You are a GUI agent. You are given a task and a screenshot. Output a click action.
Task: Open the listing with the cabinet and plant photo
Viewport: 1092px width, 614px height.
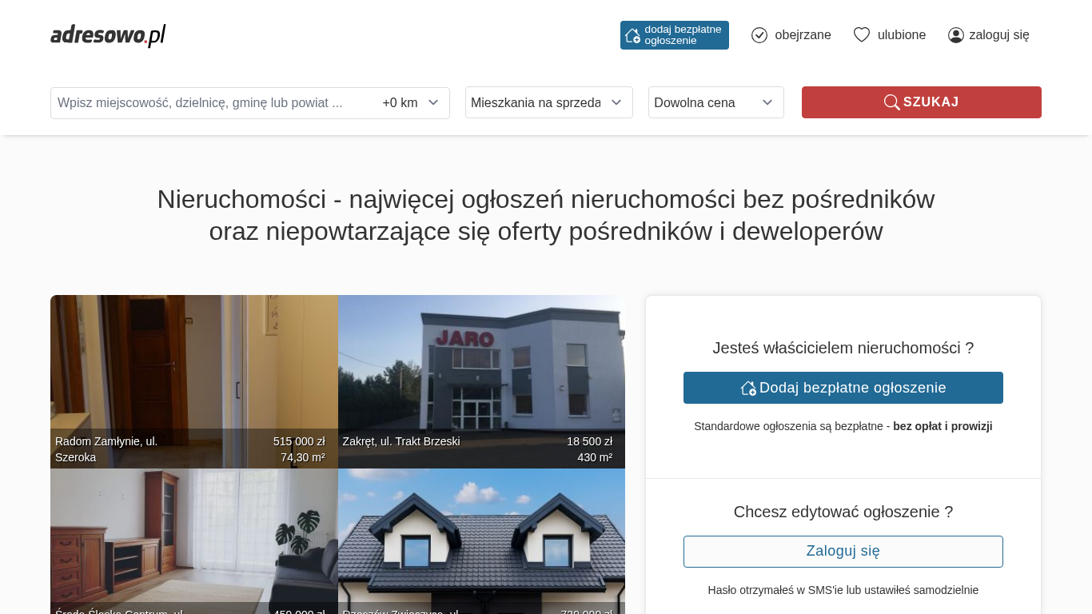(194, 541)
